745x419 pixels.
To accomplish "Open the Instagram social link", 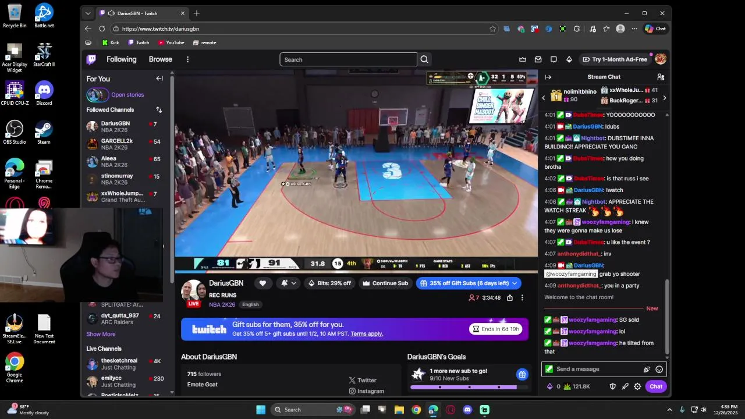I will (366, 391).
